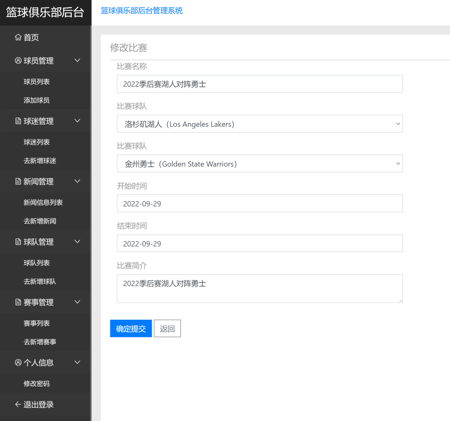
Task: Click the document icon next to 新闻管理
Action: tap(18, 181)
